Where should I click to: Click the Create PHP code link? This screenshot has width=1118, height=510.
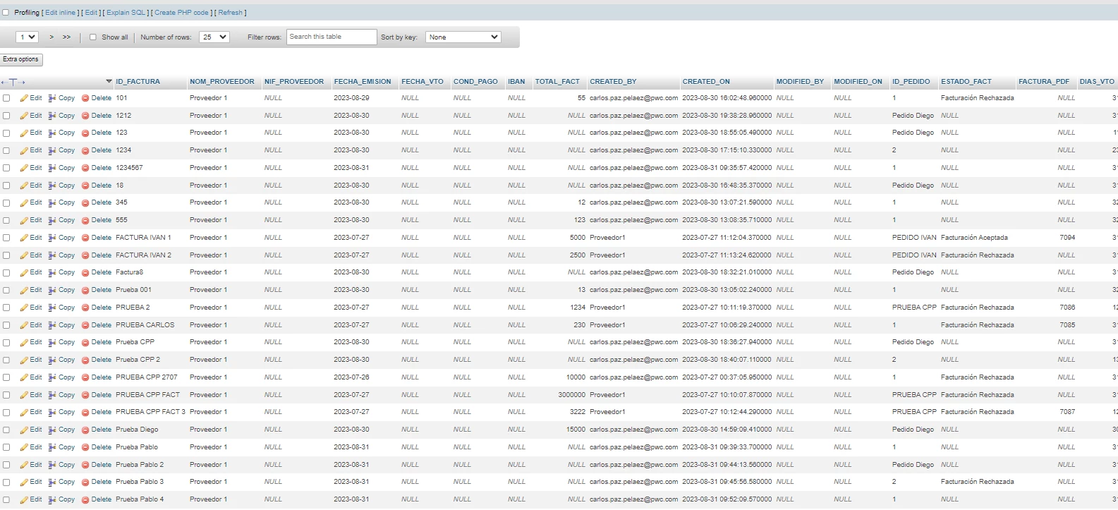click(x=181, y=13)
